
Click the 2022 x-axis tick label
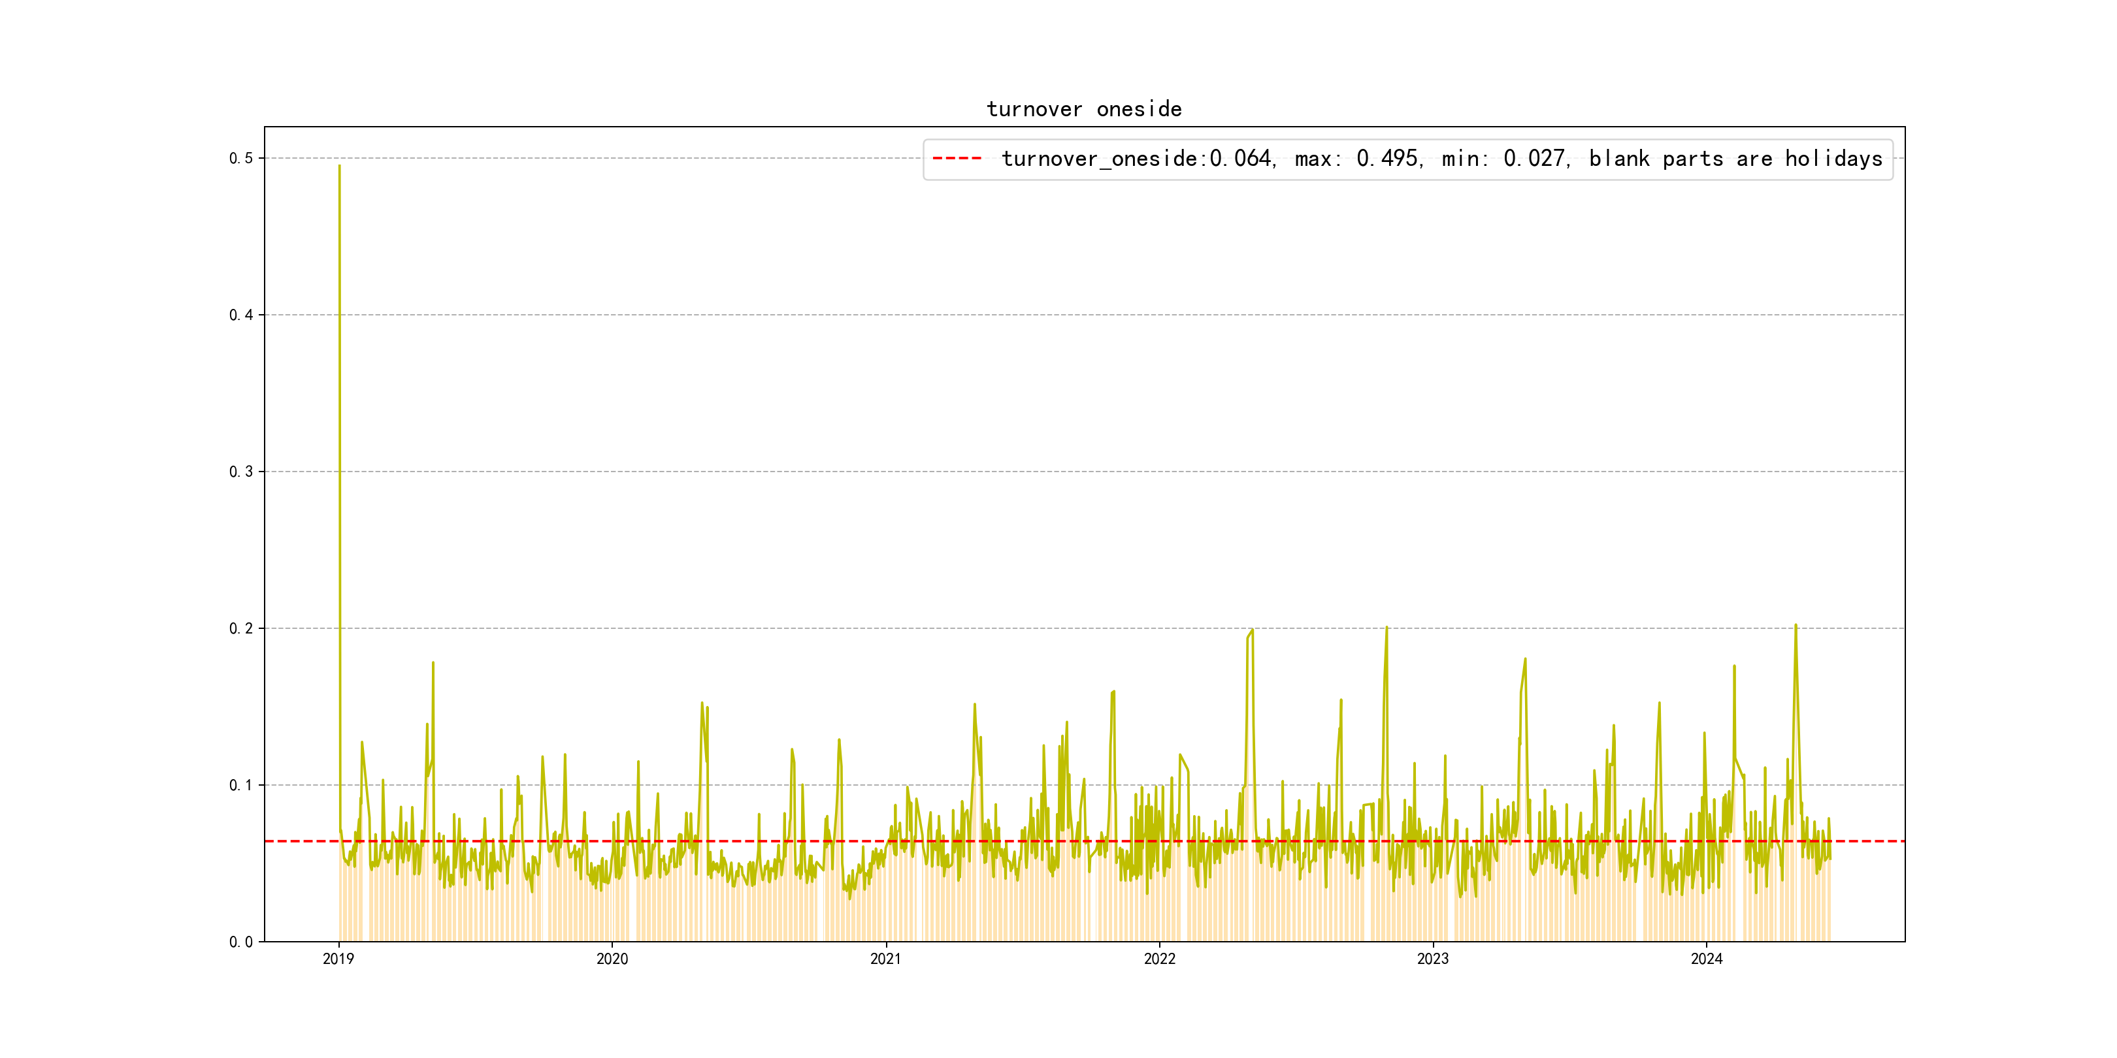pos(1158,959)
